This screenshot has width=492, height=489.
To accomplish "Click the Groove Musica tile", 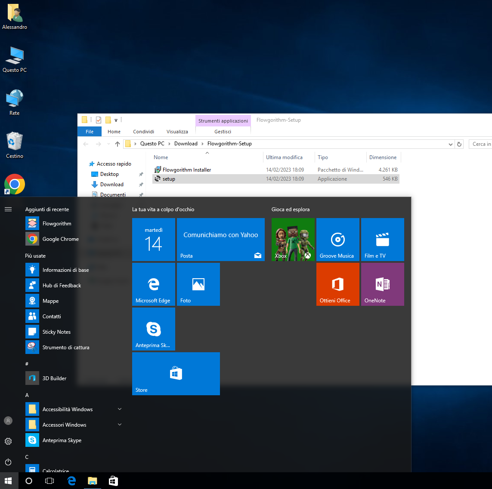I will [338, 240].
